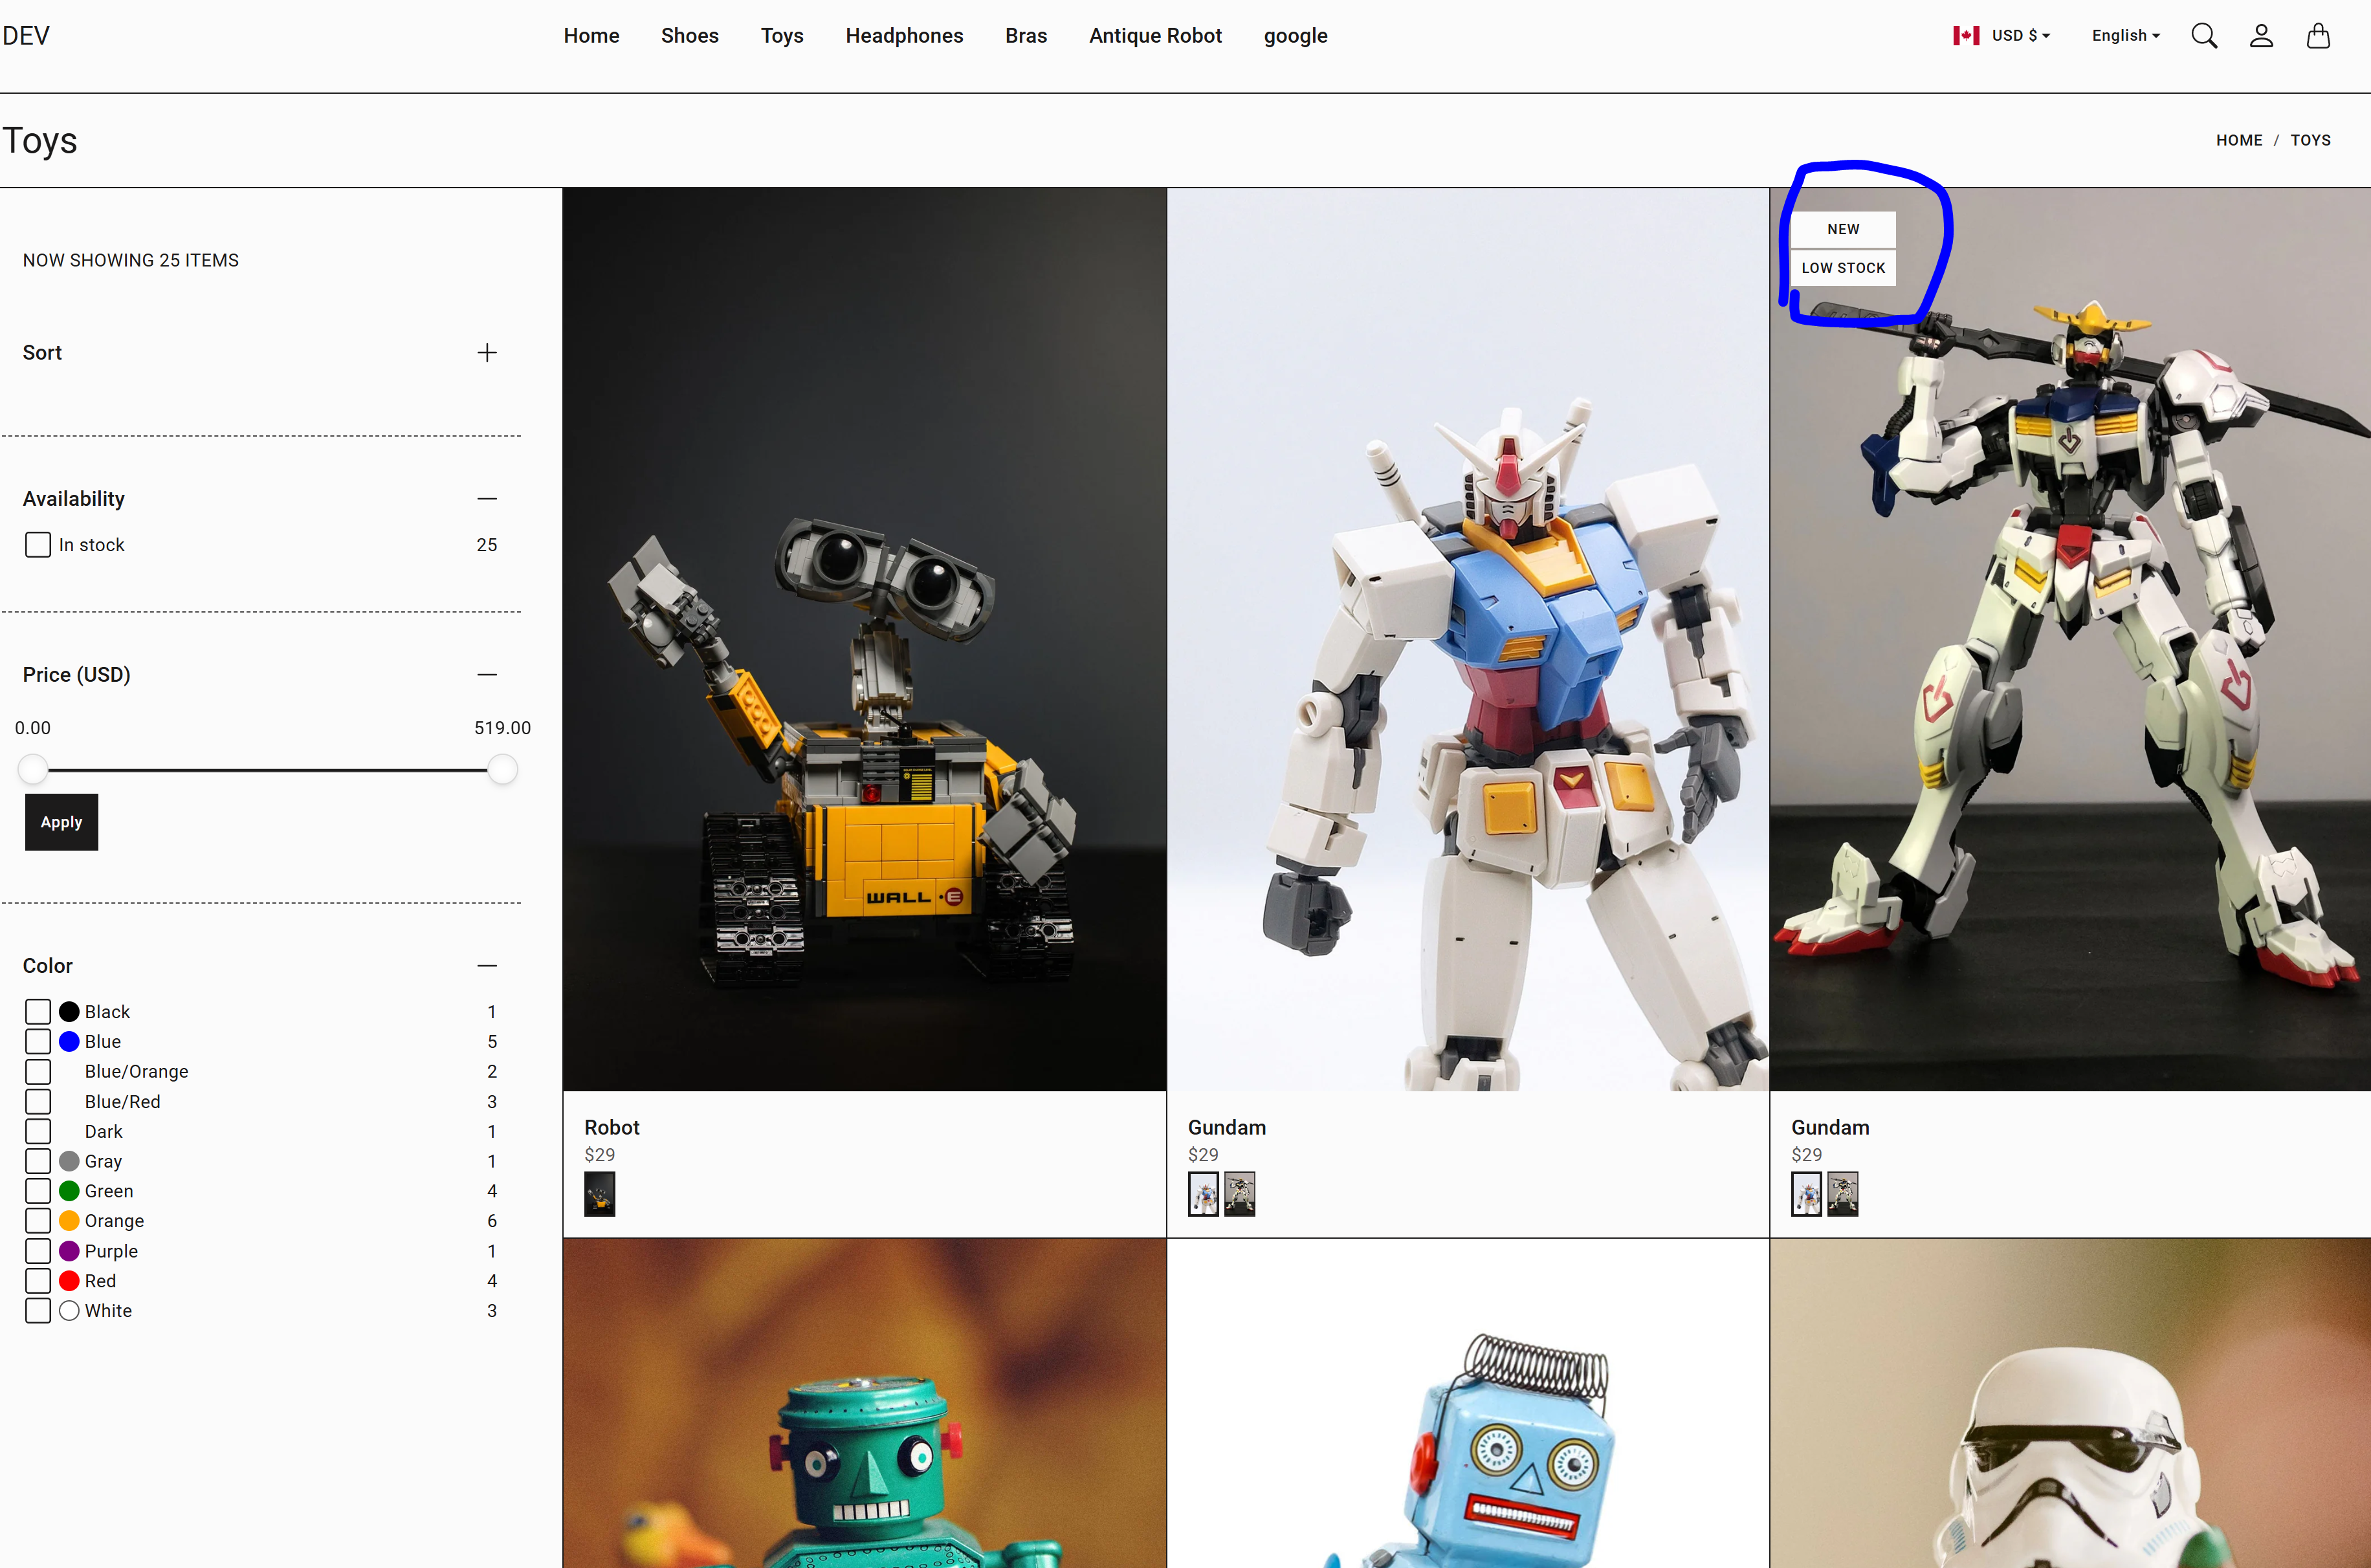The height and width of the screenshot is (1568, 2371).
Task: Check the Black color filter
Action: [x=38, y=1012]
